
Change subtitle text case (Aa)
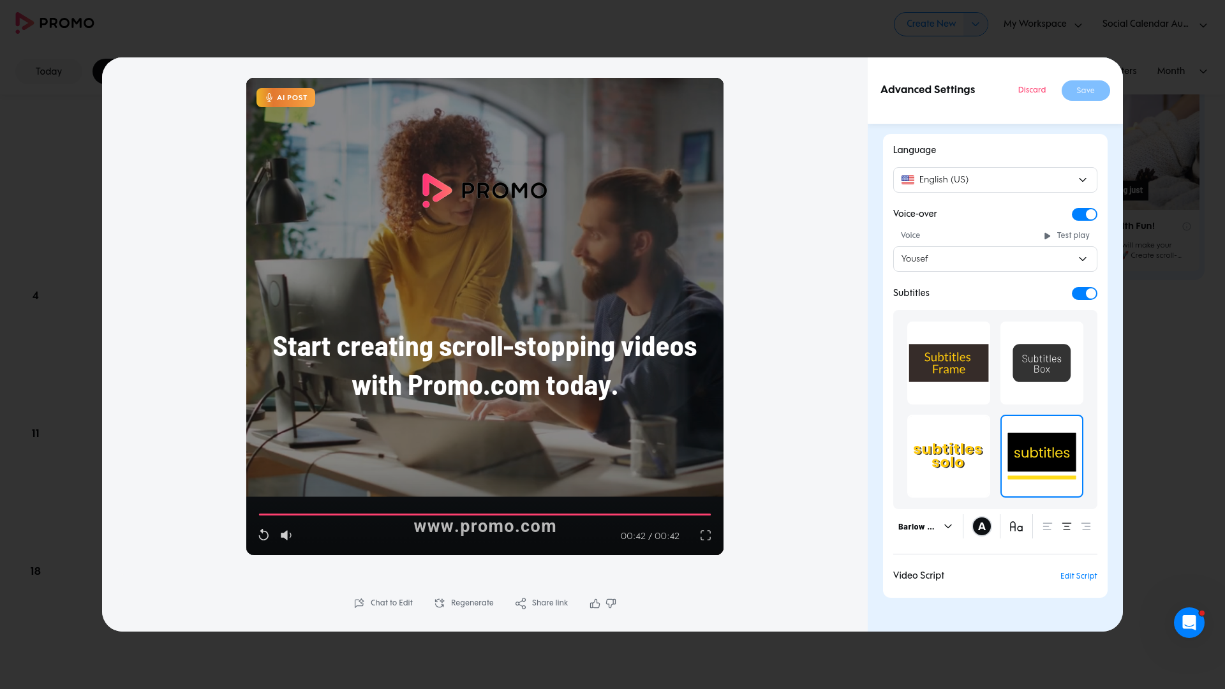tap(1016, 526)
